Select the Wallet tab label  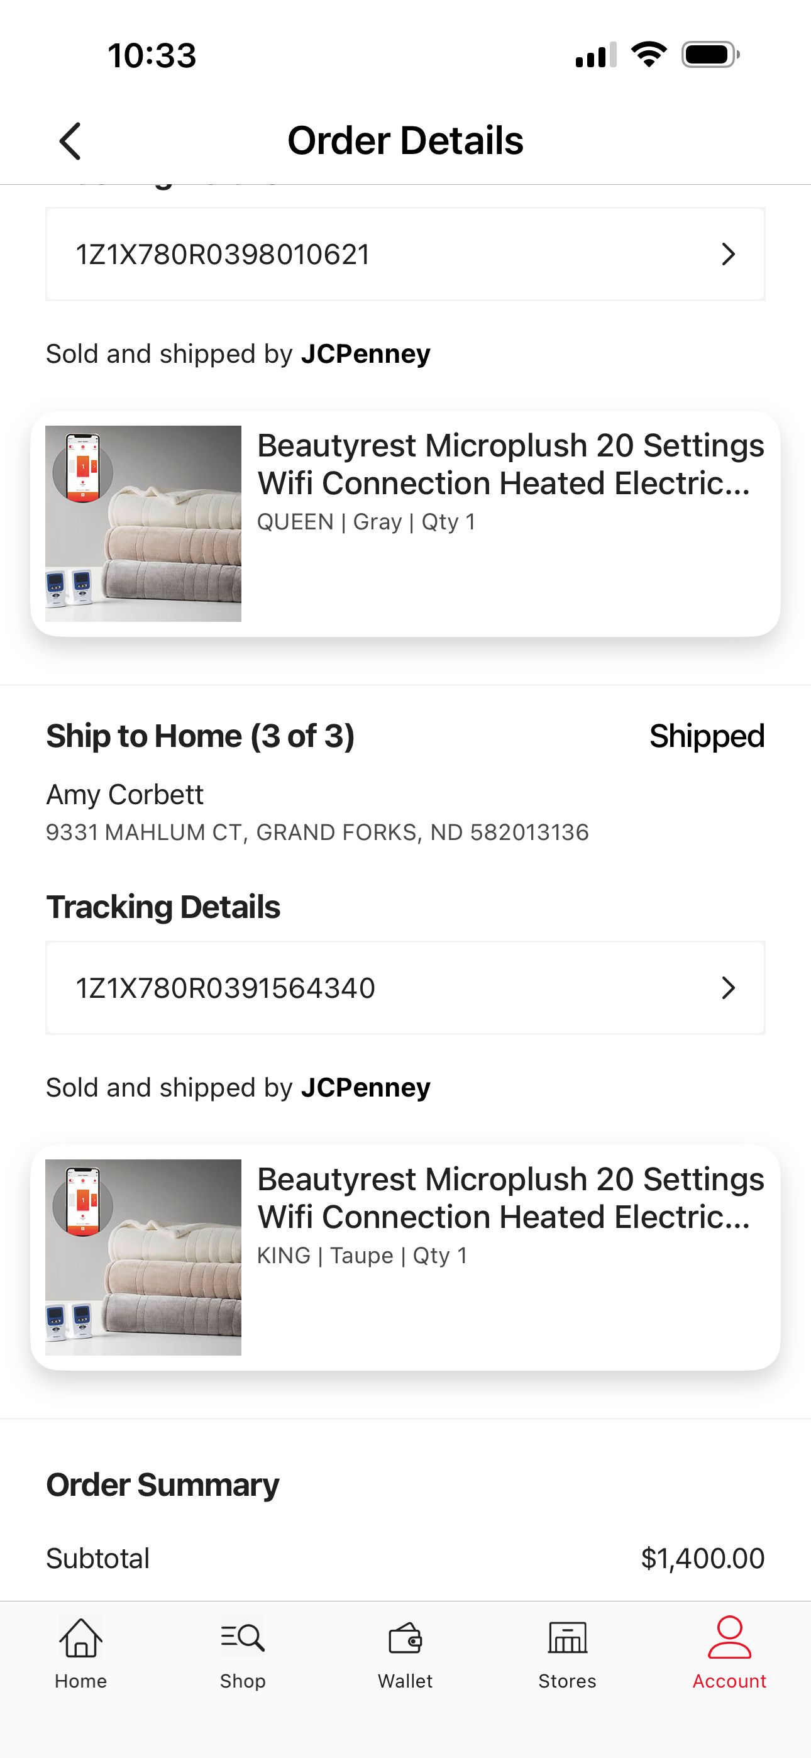click(405, 1681)
